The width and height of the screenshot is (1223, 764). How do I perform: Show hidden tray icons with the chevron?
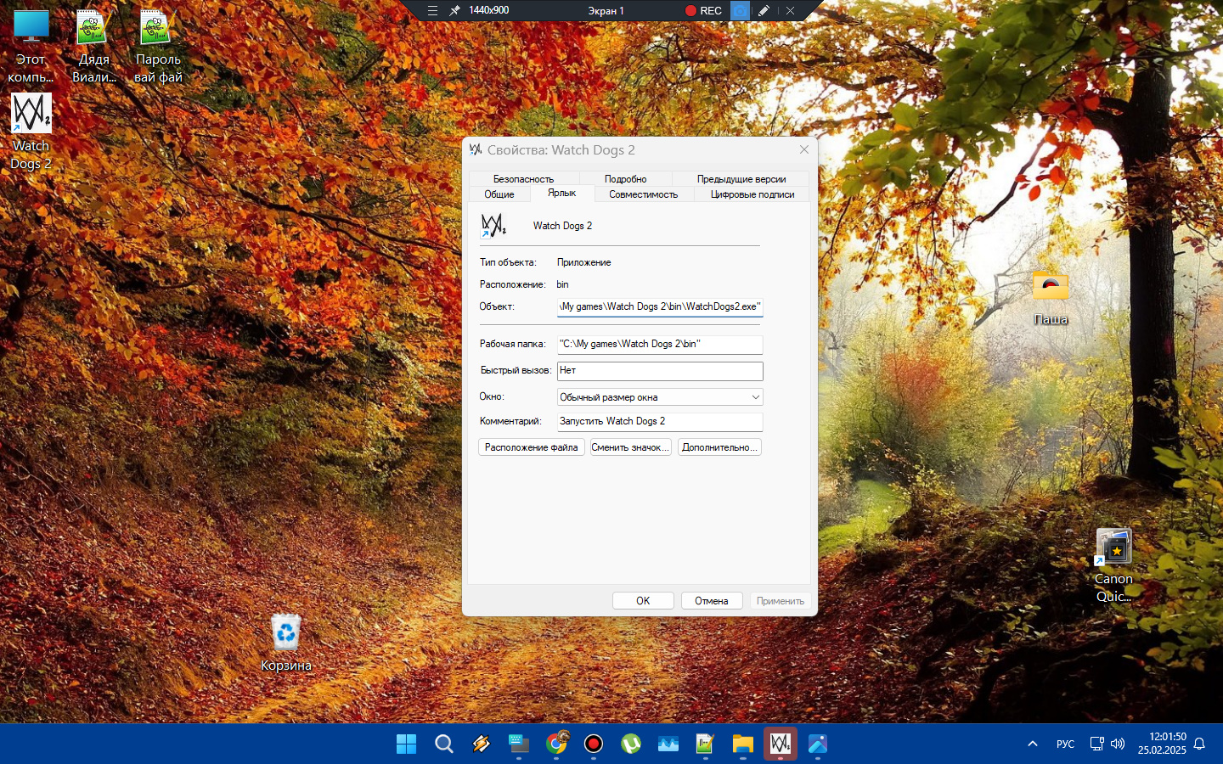1033,744
